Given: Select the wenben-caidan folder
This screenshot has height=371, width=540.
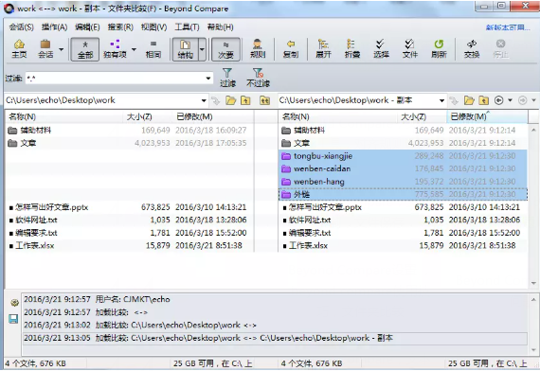Looking at the screenshot, I should tap(403, 168).
